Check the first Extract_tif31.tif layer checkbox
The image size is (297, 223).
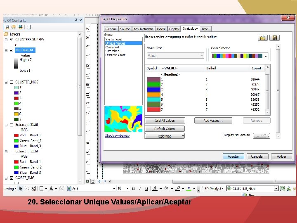(x=12, y=125)
